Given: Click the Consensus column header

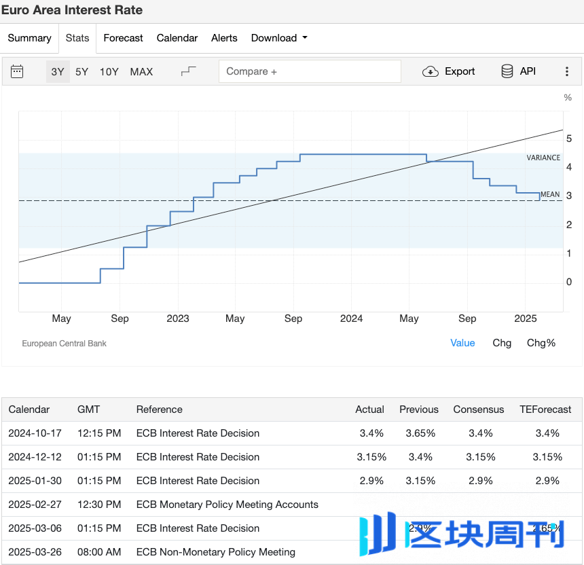Looking at the screenshot, I should pyautogui.click(x=479, y=409).
